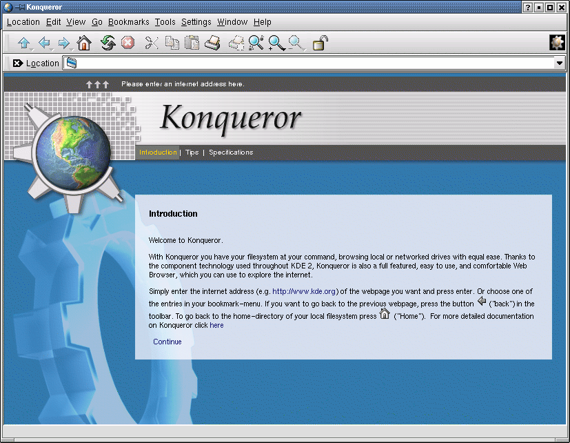Reload the page with the Reload icon
570x443 pixels.
coord(108,43)
